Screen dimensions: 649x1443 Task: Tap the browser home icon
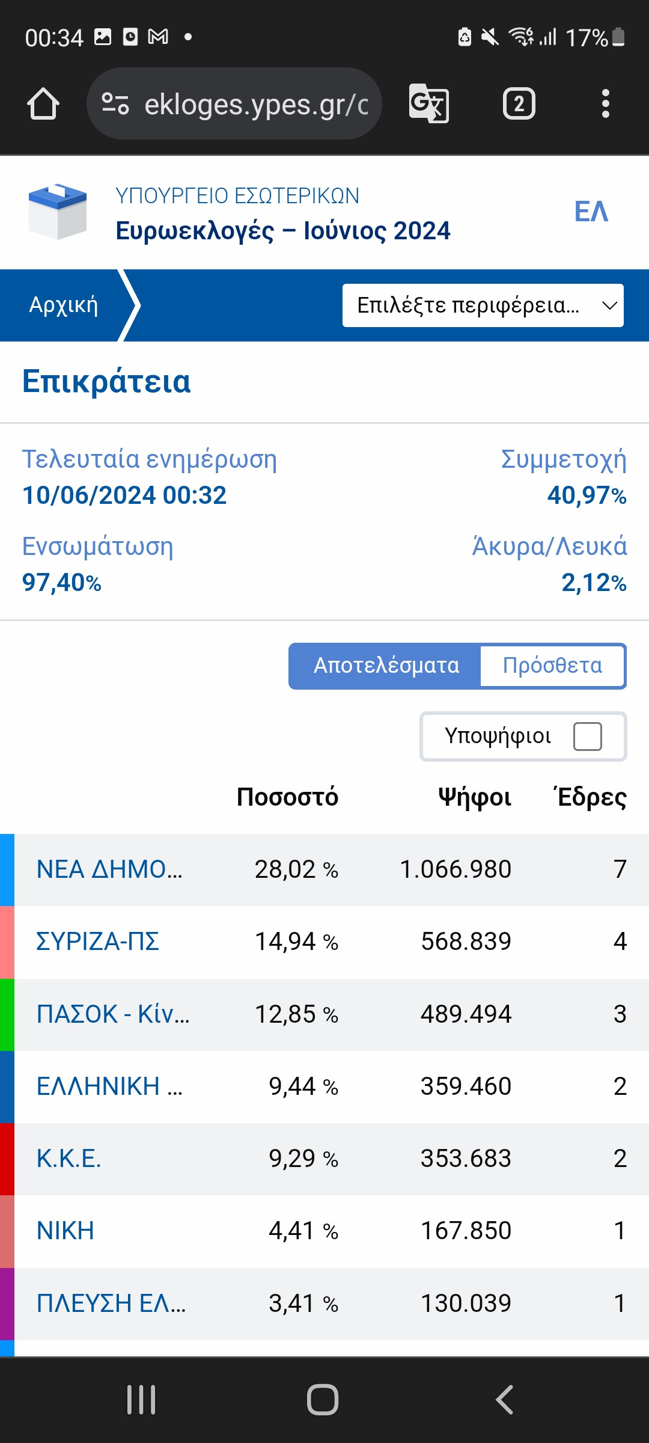43,104
